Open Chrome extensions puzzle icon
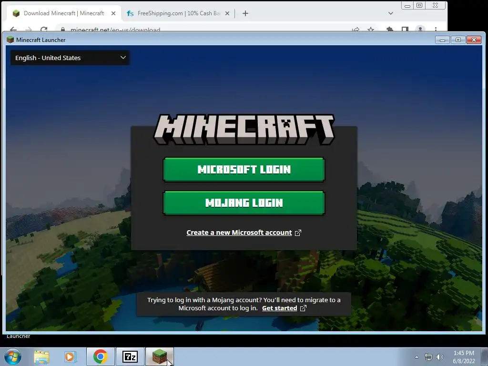The height and width of the screenshot is (366, 488). [389, 29]
